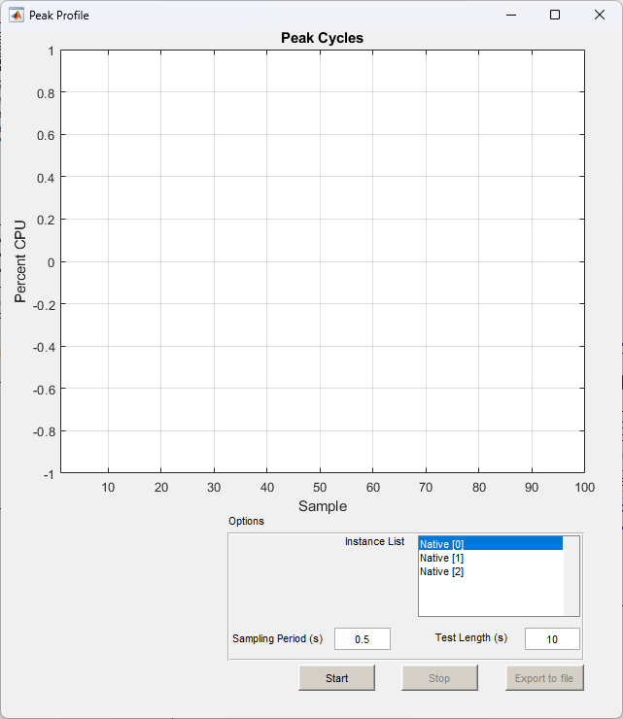623x719 pixels.
Task: Click the Export to file button
Action: point(544,678)
